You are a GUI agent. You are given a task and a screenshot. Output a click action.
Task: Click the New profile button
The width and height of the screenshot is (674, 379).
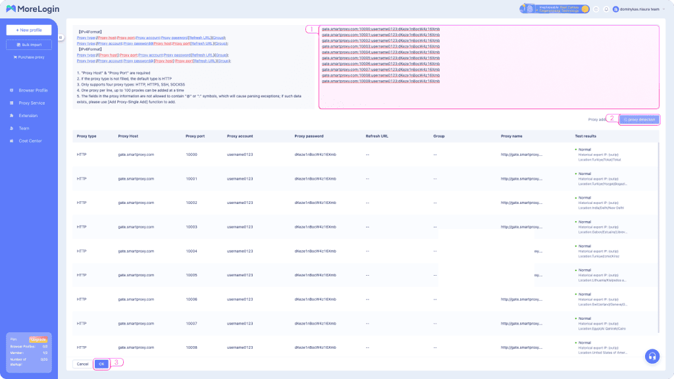click(x=29, y=30)
